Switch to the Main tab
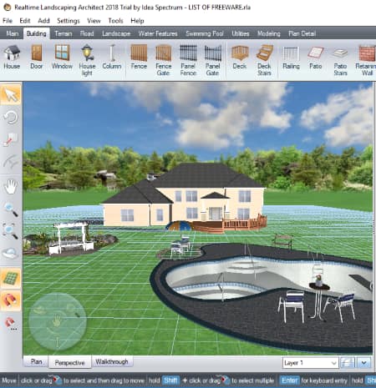 (x=13, y=33)
